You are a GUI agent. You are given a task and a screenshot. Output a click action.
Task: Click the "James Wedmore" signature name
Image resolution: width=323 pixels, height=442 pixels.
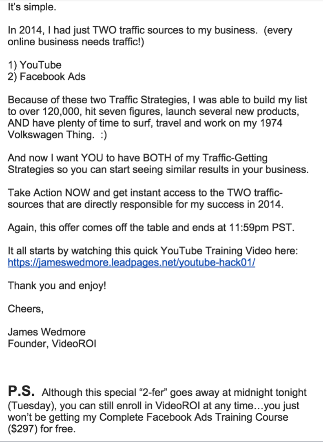(46, 332)
